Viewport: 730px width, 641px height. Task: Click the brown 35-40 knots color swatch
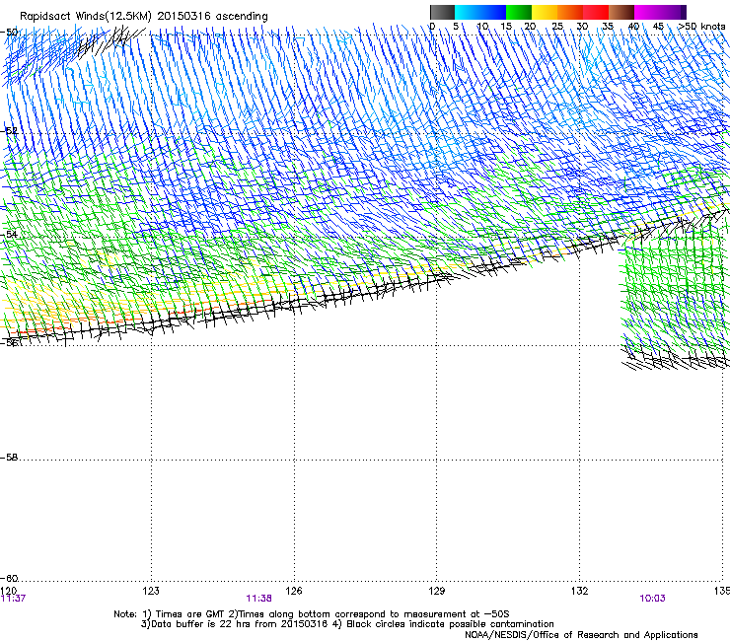click(621, 12)
